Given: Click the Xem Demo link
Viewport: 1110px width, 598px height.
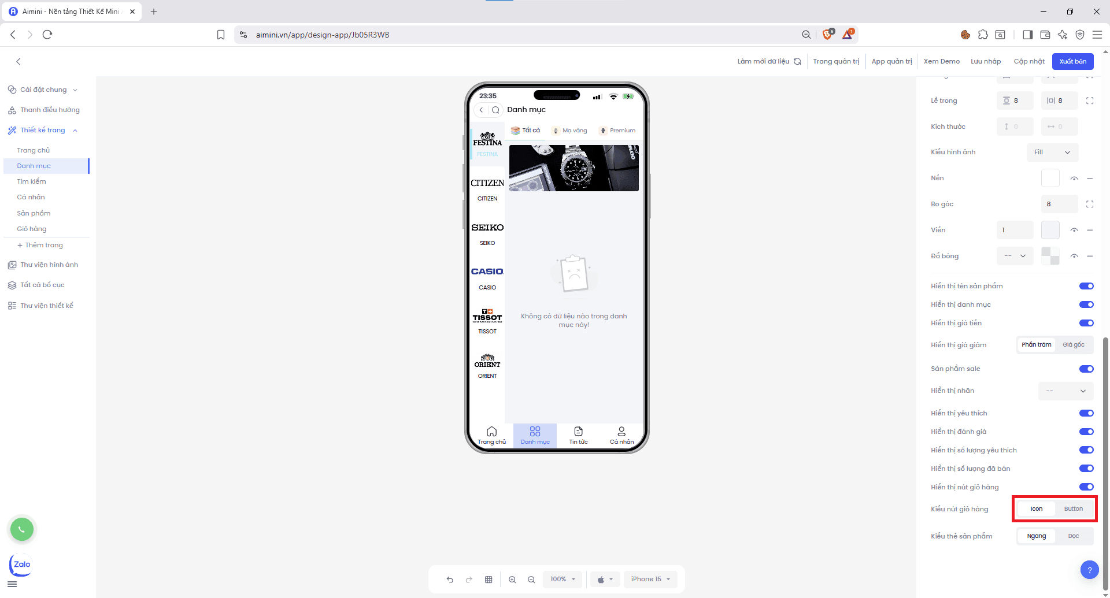Looking at the screenshot, I should coord(941,61).
